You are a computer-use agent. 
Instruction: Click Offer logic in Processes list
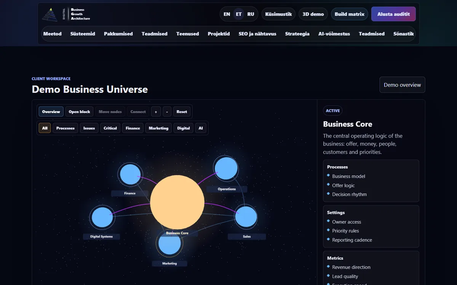point(343,185)
